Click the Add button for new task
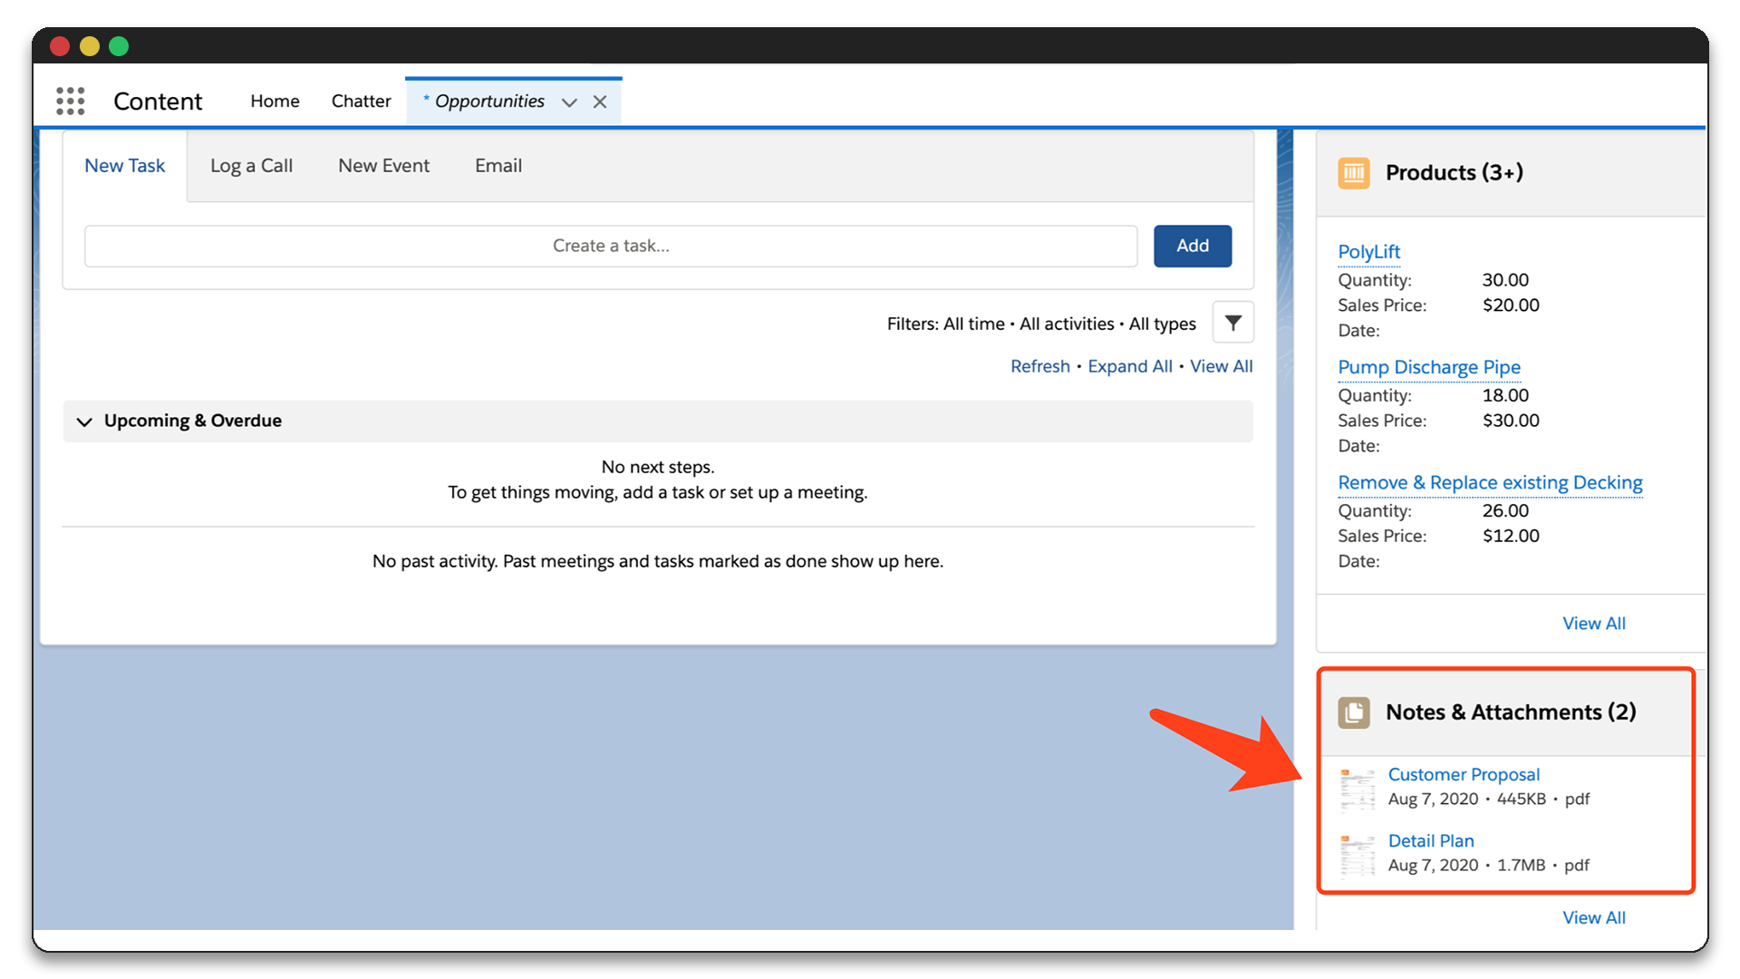This screenshot has height=979, width=1740. click(1193, 245)
